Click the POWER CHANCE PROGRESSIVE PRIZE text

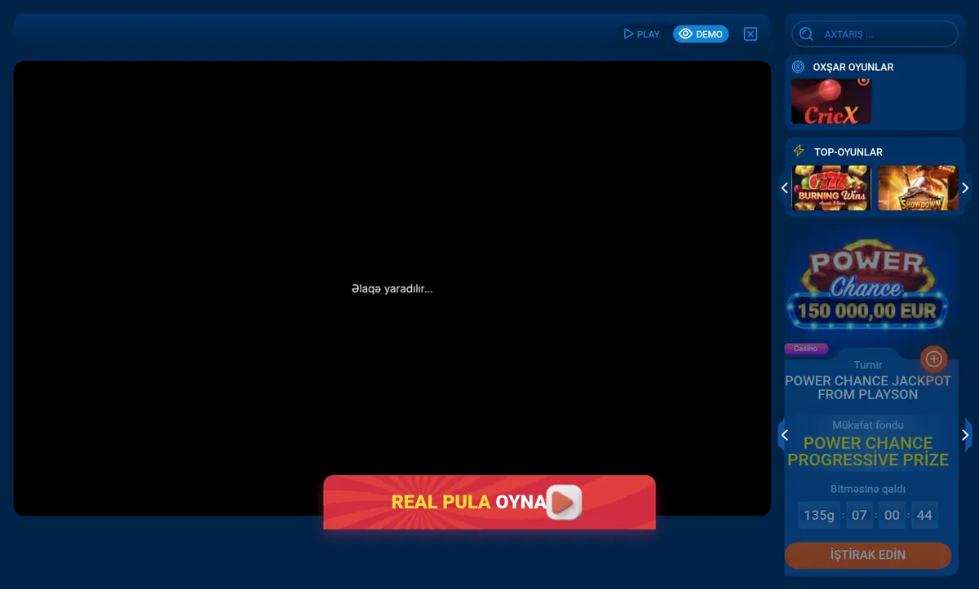coord(868,451)
